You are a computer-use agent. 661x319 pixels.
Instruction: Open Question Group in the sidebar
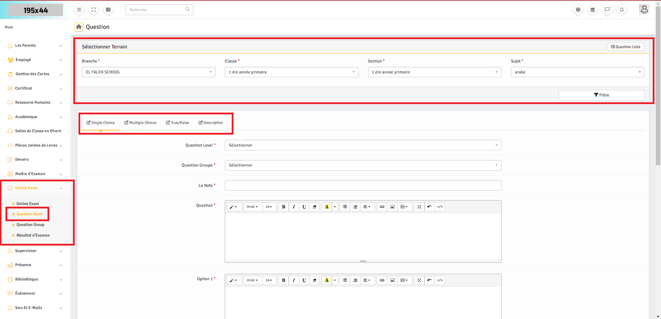30,225
